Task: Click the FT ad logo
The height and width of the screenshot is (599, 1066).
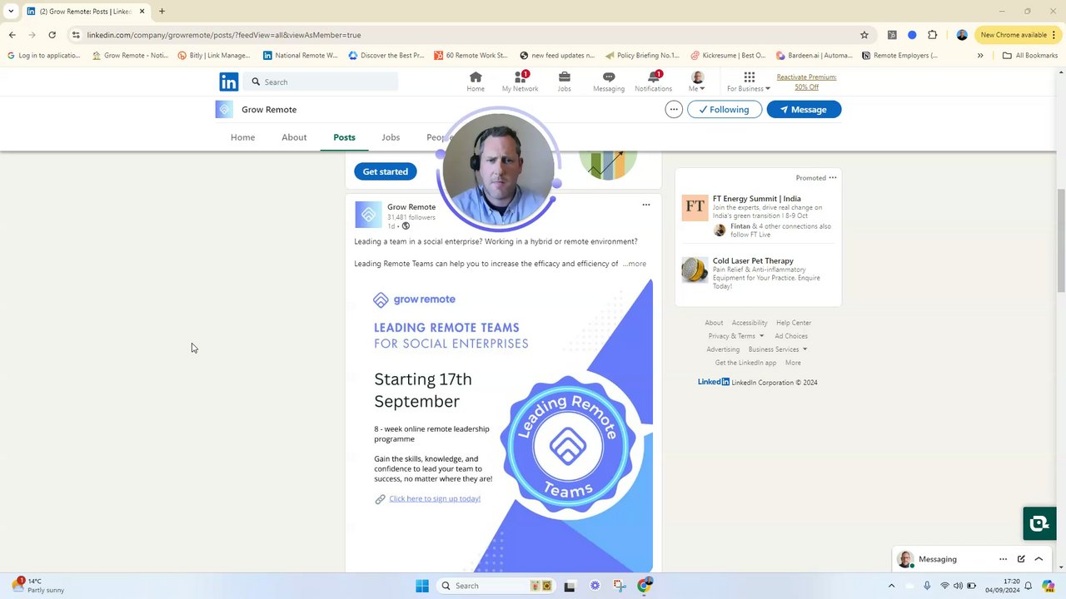Action: (695, 207)
